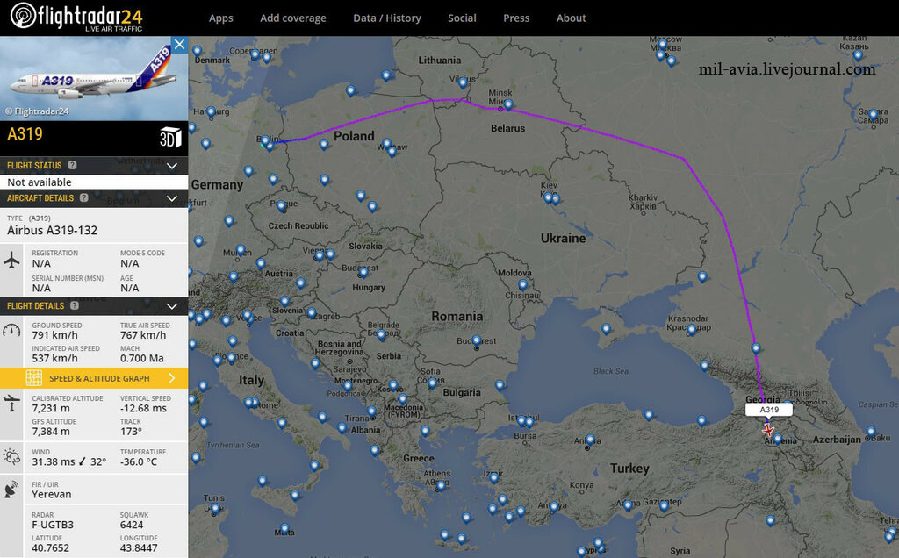
Task: Collapse the Flight Status section
Action: coord(171,166)
